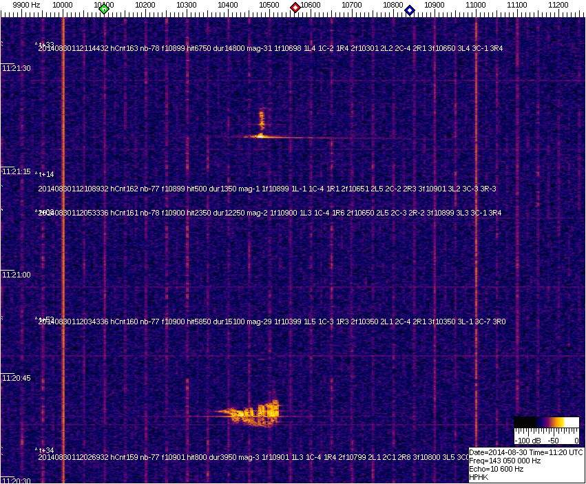The width and height of the screenshot is (586, 484).
Task: Click the Freq=143 050 000 Hz info line
Action: click(x=504, y=461)
